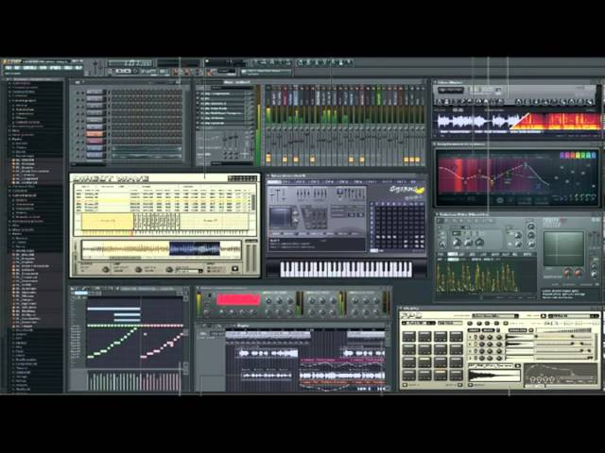Click the FL Studio logo in top-left corner
The image size is (605, 453).
10,61
